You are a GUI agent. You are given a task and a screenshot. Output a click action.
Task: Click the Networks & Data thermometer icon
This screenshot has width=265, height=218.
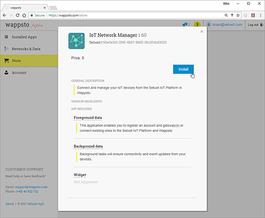[6, 49]
